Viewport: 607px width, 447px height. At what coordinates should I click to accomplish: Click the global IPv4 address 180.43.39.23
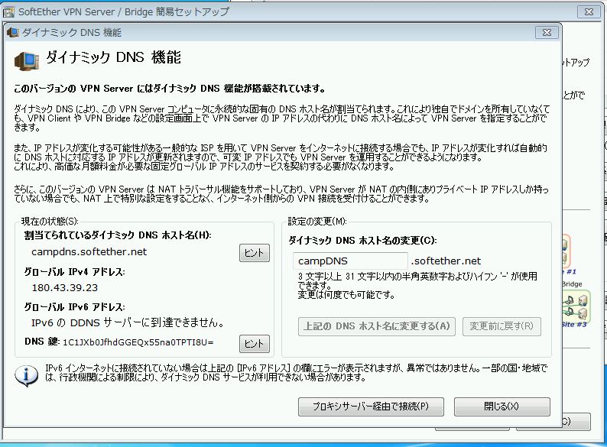(65, 287)
